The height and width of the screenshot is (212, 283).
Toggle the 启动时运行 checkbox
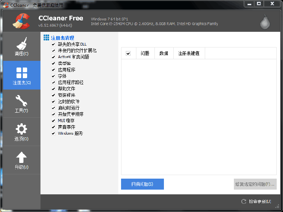coord(53,108)
